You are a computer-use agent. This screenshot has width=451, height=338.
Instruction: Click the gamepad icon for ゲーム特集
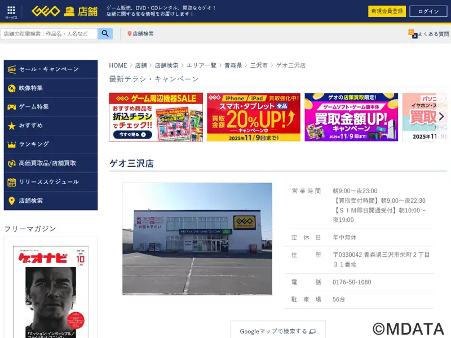point(11,107)
